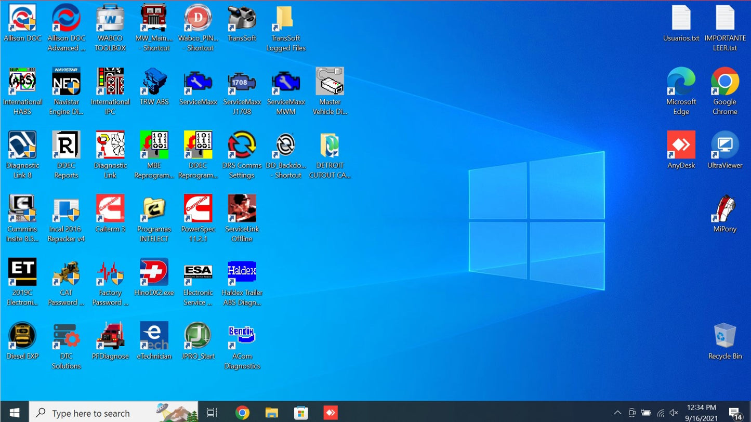Image resolution: width=751 pixels, height=422 pixels.
Task: Show hidden system tray icons
Action: click(617, 413)
